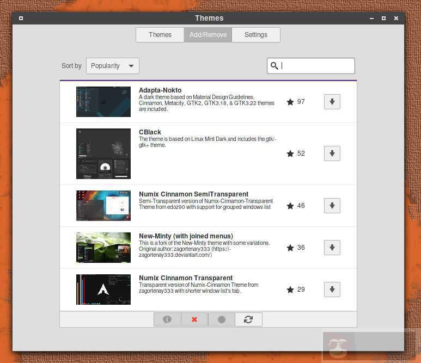Click the star beside 29 rating

290,290
